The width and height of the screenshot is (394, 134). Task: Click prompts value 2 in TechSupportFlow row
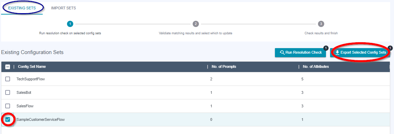pyautogui.click(x=211, y=79)
